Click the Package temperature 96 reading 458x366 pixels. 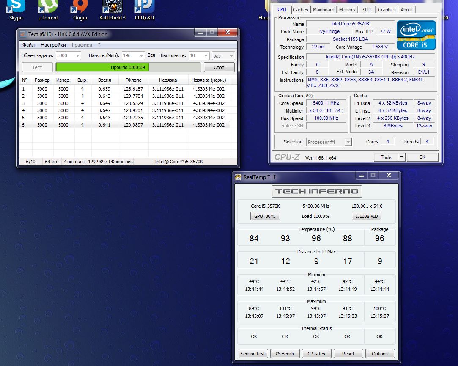(379, 239)
